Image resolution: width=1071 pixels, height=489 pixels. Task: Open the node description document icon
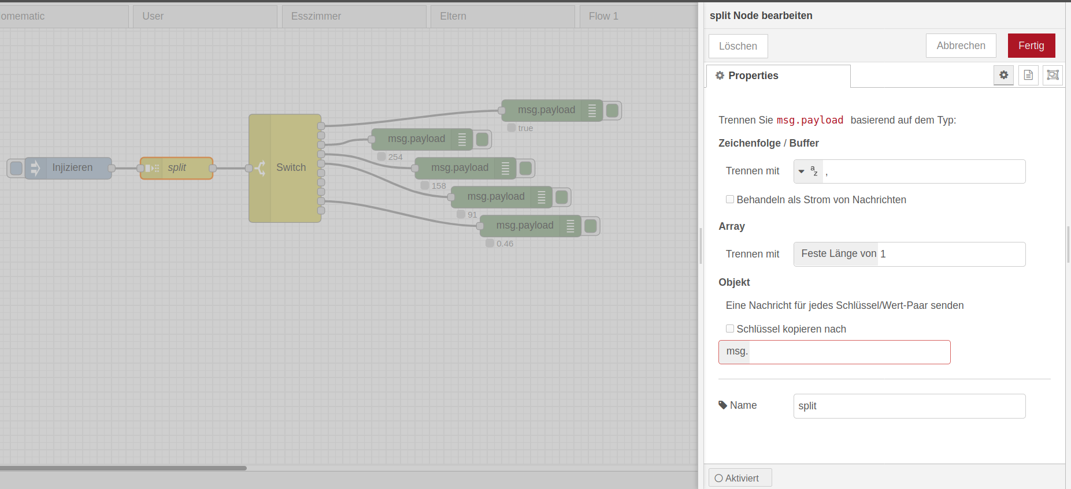1028,75
